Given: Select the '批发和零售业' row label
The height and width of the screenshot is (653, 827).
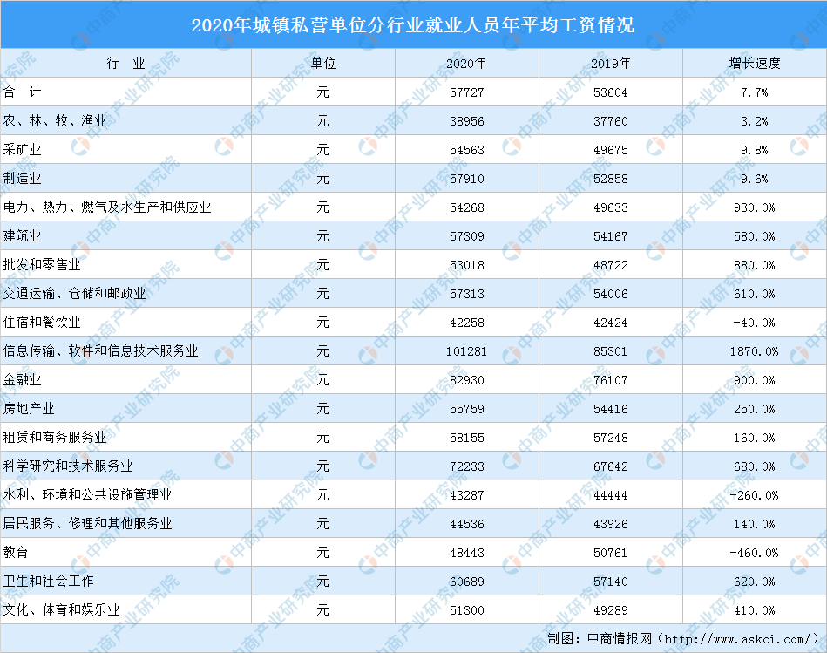Looking at the screenshot, I should (42, 265).
